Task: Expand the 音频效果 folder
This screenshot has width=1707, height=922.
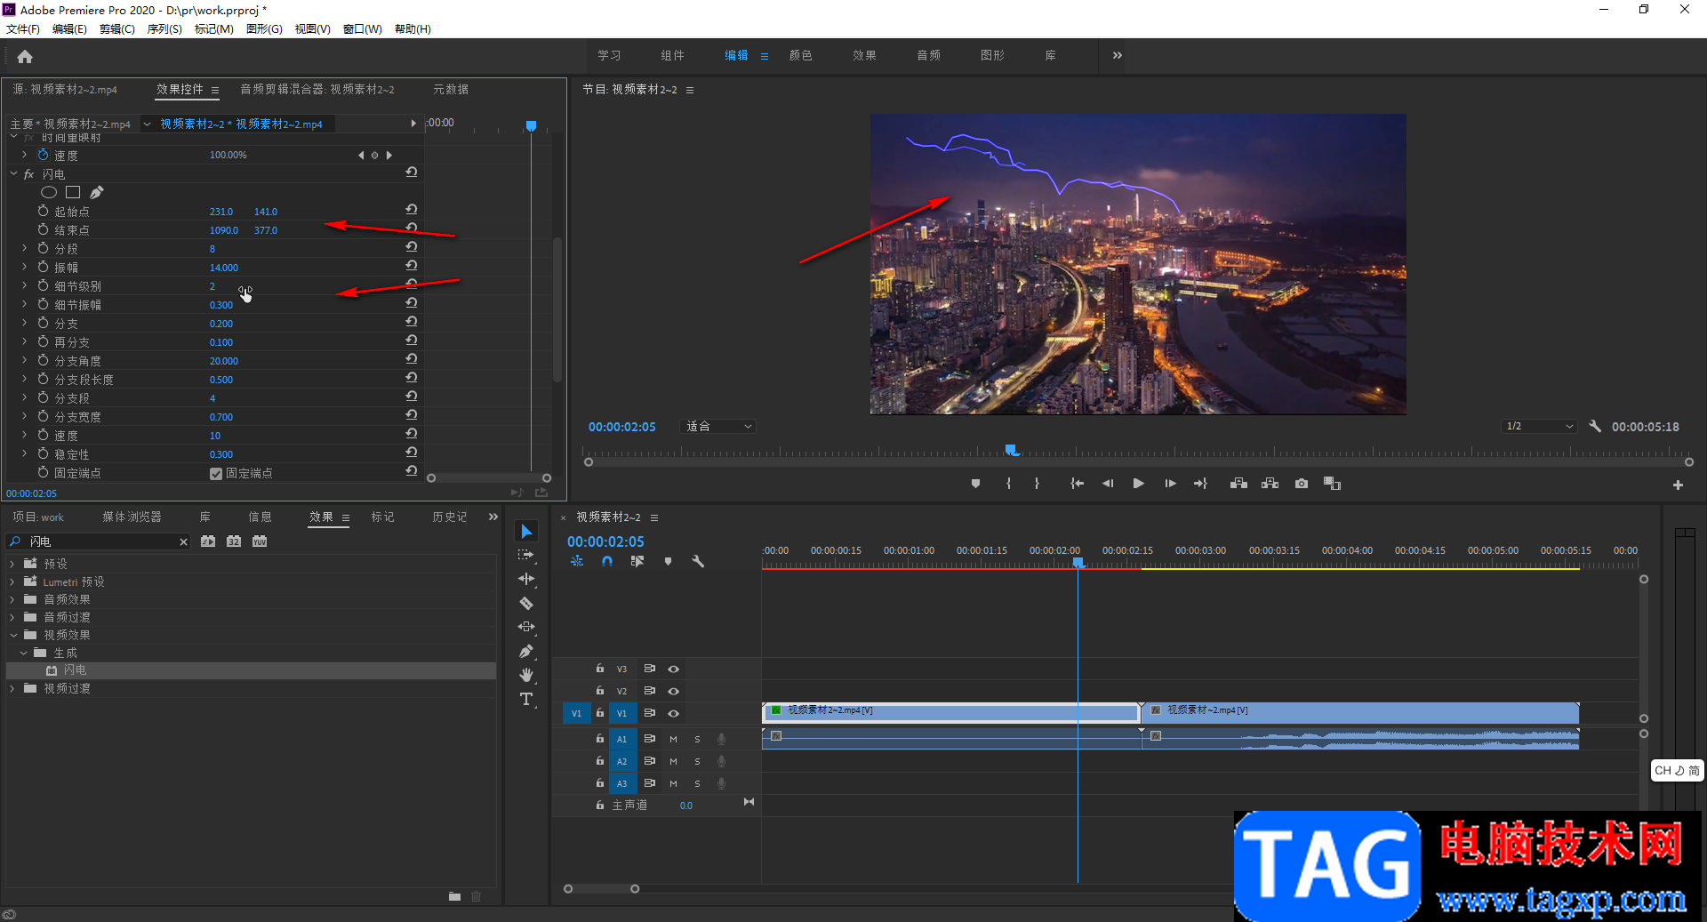Action: [x=12, y=599]
